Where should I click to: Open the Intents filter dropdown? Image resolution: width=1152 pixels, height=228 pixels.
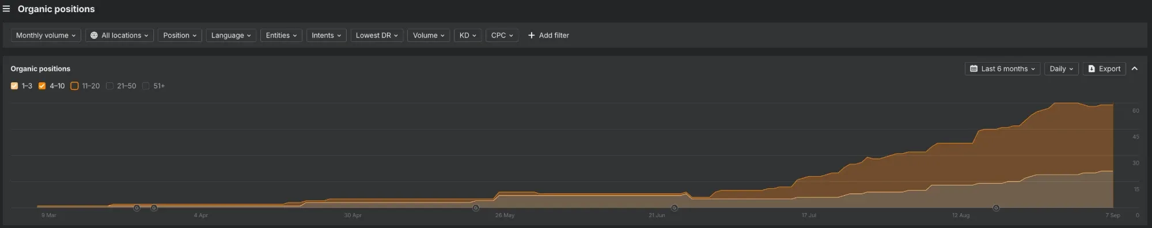[326, 35]
